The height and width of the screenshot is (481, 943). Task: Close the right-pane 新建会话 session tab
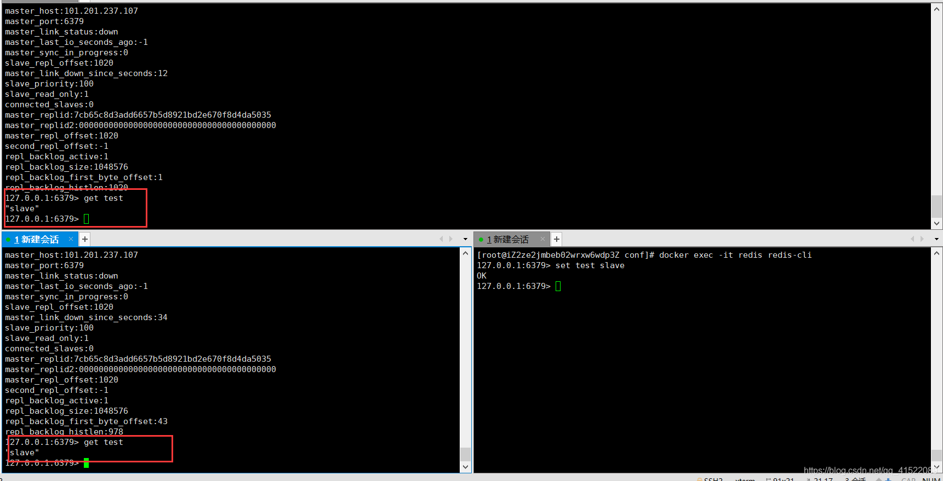pos(542,239)
